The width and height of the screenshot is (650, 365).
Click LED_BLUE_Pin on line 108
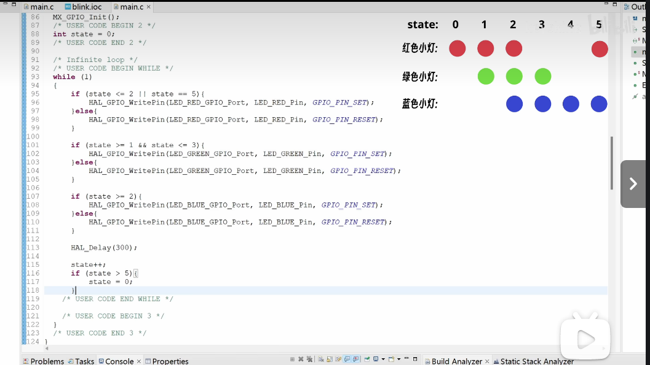(x=285, y=205)
